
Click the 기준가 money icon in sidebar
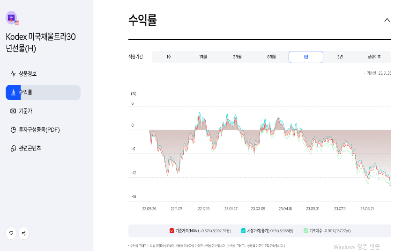[x=13, y=111]
